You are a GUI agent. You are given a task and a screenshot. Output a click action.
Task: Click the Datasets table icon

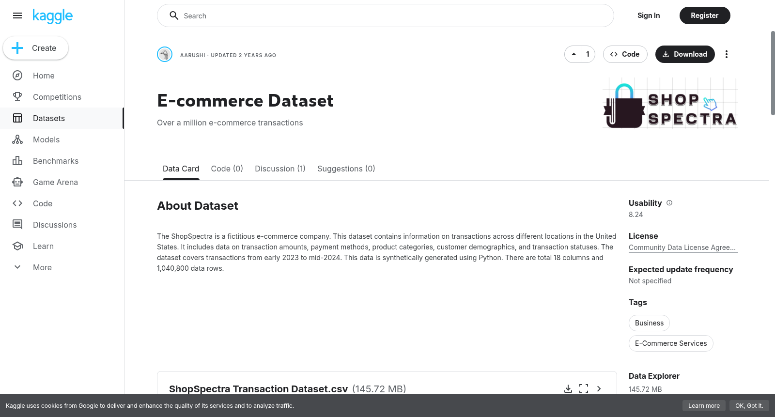point(17,118)
